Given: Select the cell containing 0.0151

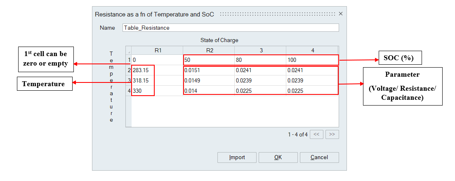Looking at the screenshot, I should (x=209, y=70).
